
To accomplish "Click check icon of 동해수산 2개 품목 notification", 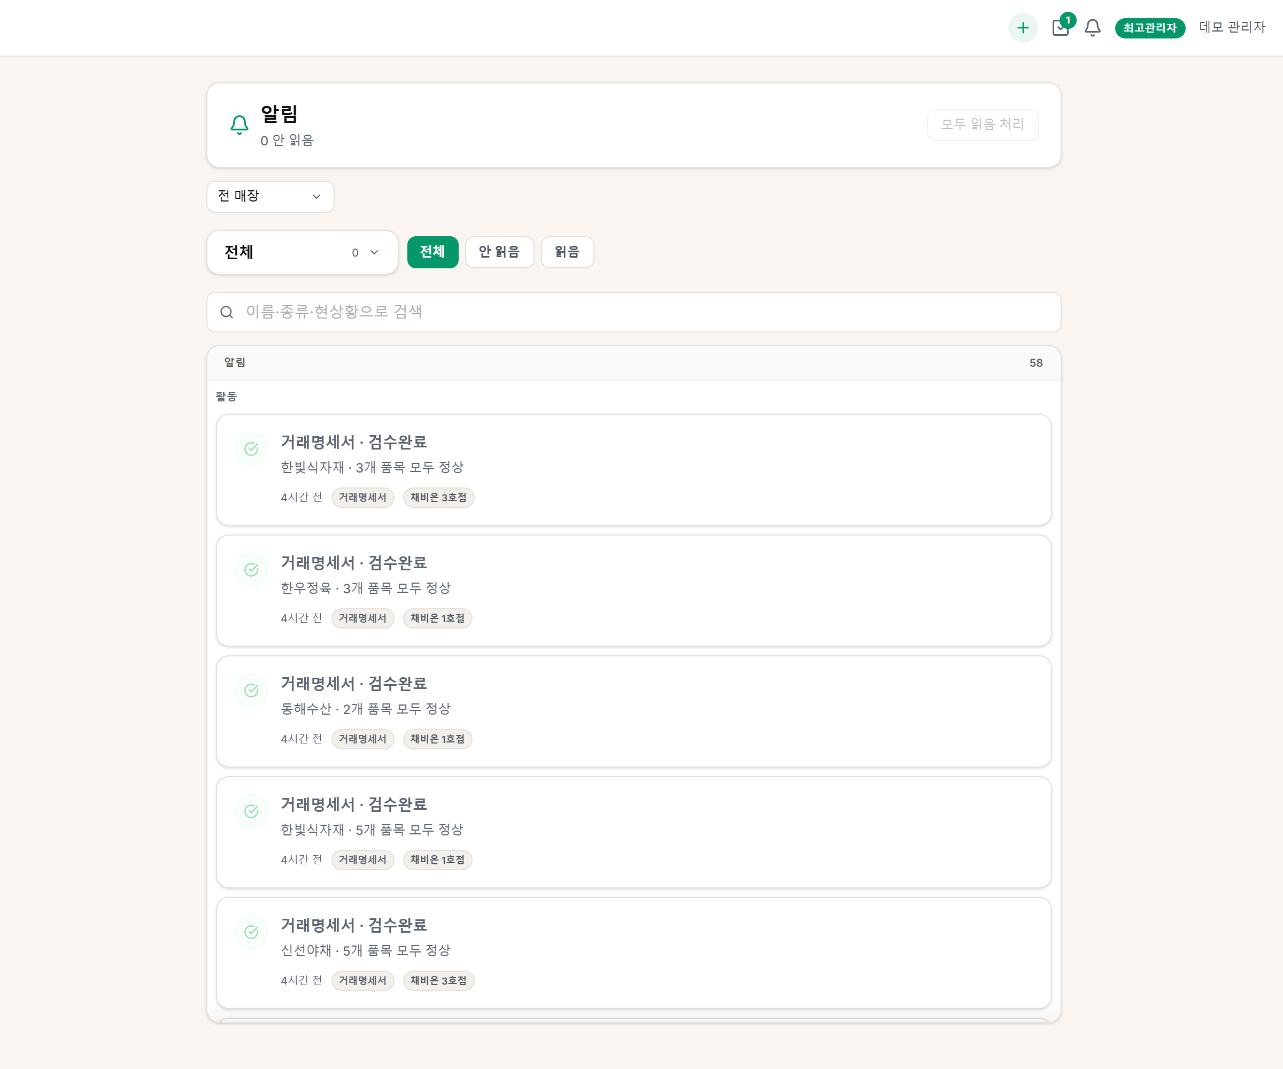I will (x=251, y=691).
